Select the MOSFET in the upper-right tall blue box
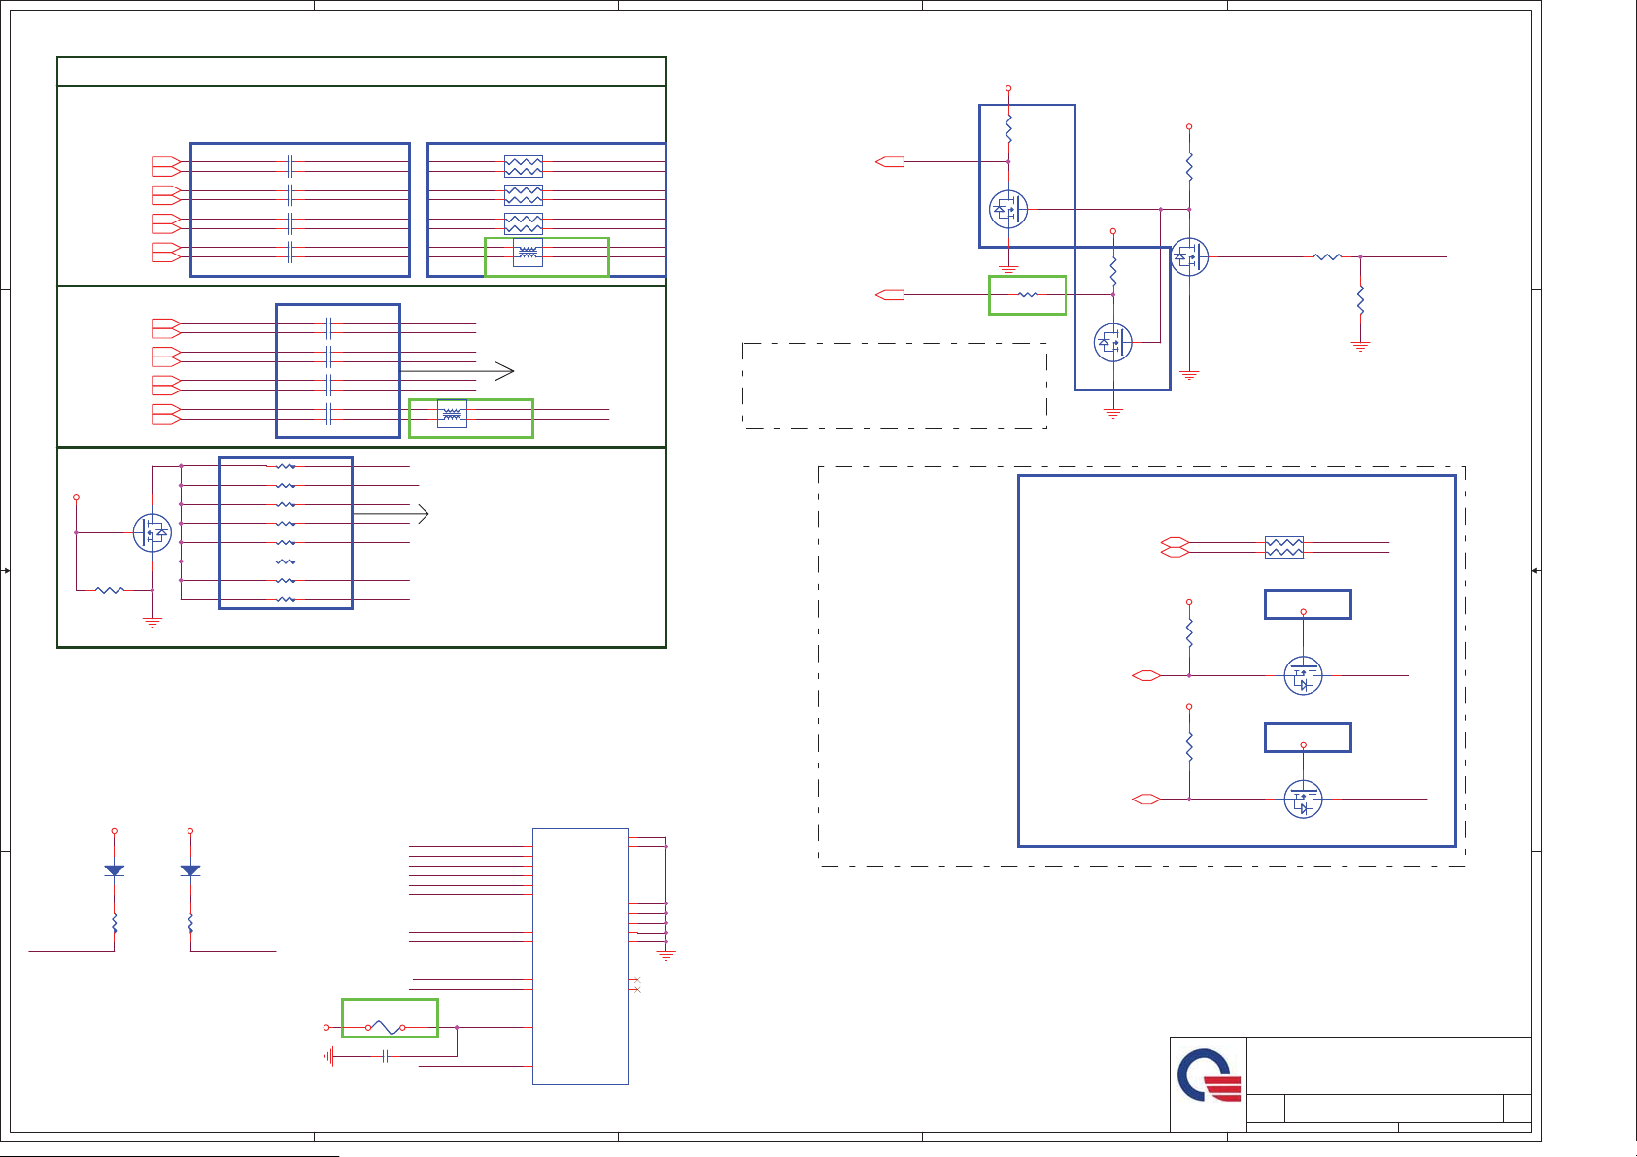1637x1157 pixels. (x=1008, y=209)
